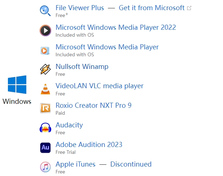Click Included with OS under Media Player 2022
This screenshot has height=176, width=223.
point(75,35)
